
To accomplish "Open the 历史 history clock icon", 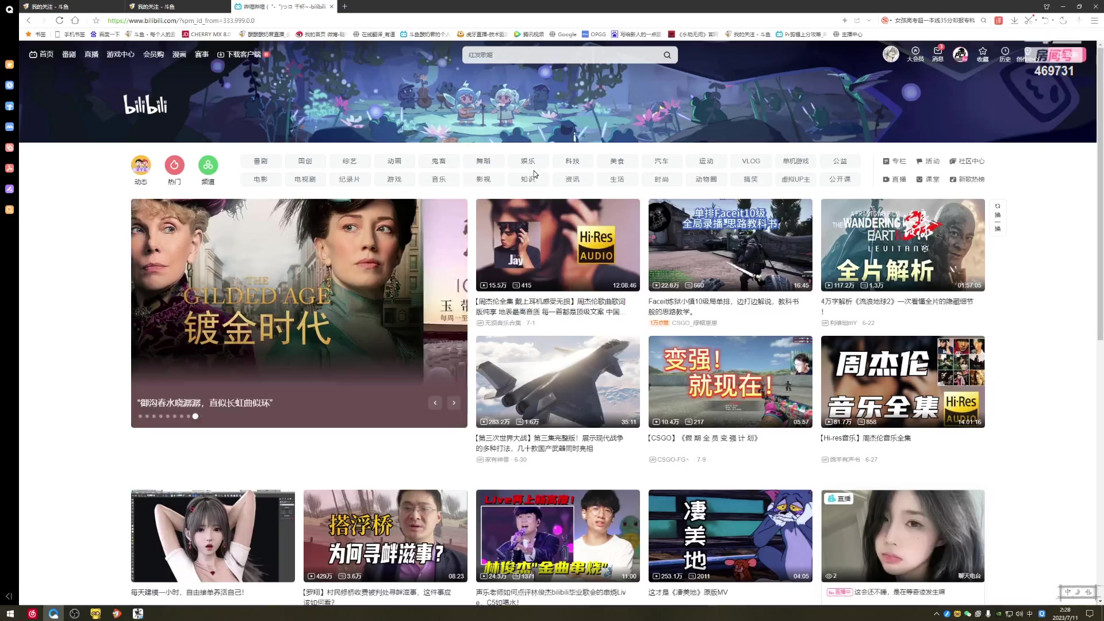I will pos(1005,54).
